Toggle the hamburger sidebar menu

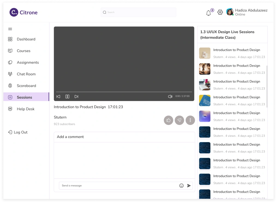[10, 29]
